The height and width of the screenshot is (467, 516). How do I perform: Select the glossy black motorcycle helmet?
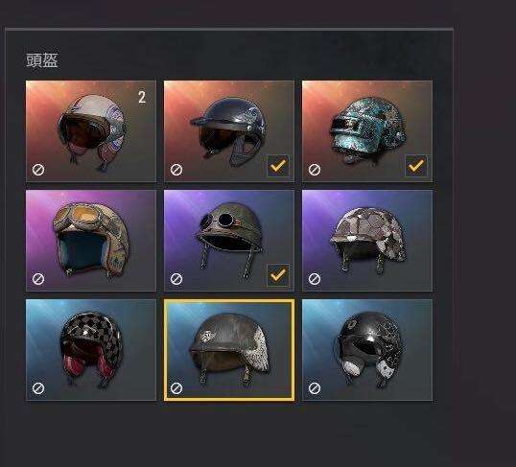tap(367, 350)
